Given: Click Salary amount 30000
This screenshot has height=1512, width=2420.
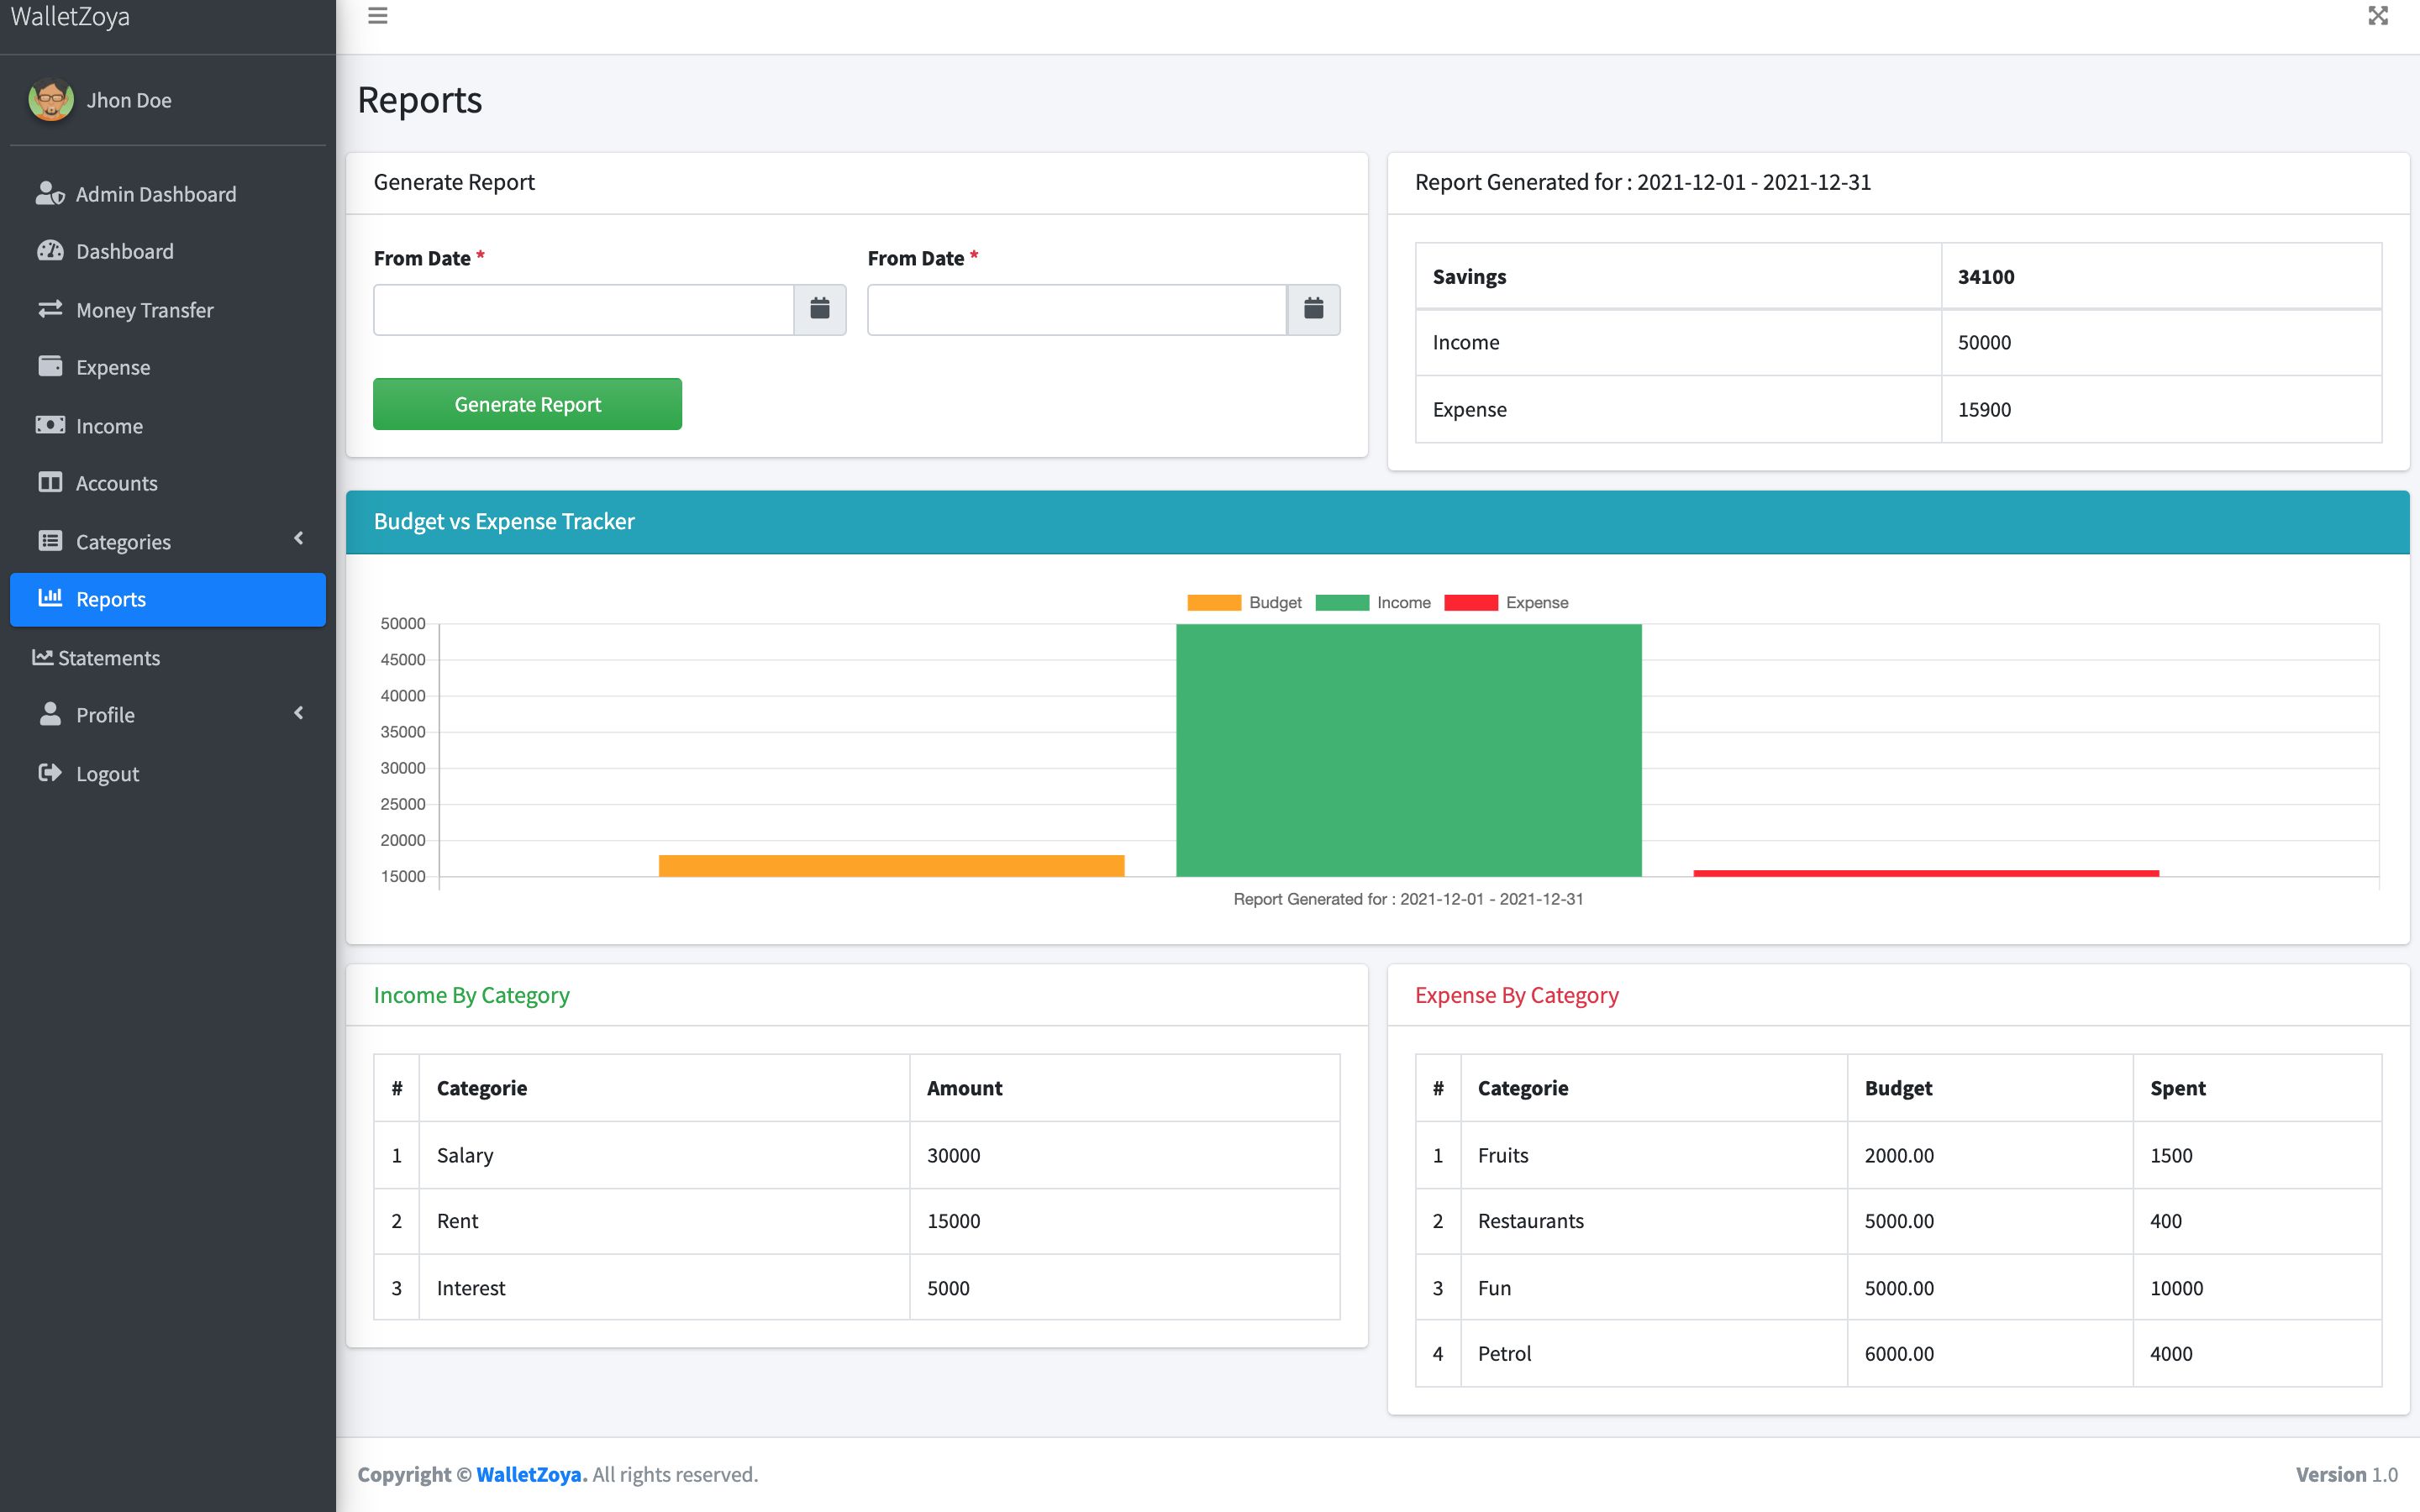Looking at the screenshot, I should click(x=953, y=1155).
